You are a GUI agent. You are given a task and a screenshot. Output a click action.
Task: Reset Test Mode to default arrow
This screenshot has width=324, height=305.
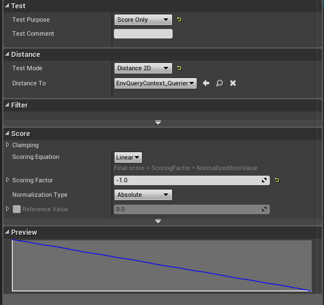(179, 68)
